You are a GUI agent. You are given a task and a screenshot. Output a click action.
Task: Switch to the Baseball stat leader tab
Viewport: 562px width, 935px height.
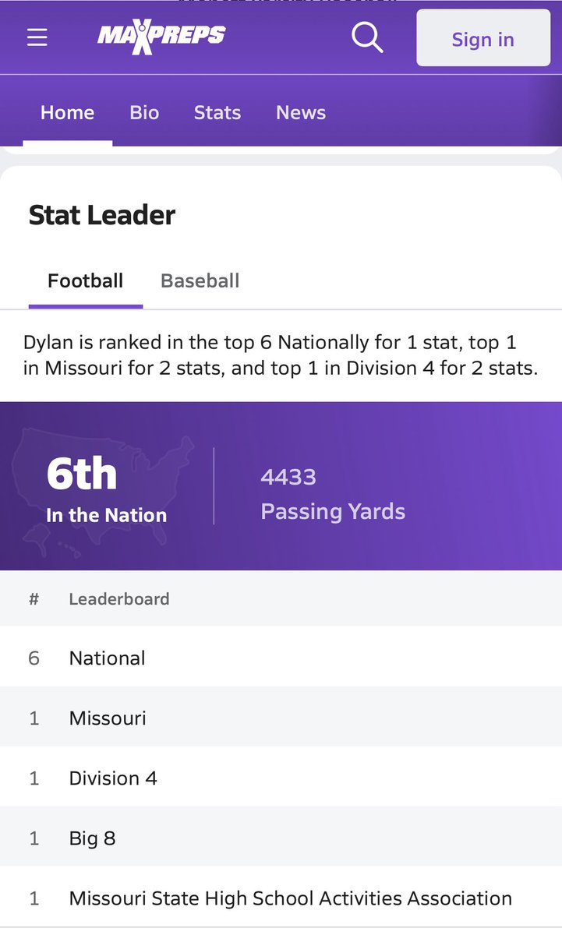[200, 281]
